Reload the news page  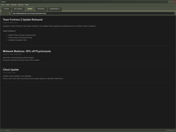pyautogui.click(x=10, y=13)
